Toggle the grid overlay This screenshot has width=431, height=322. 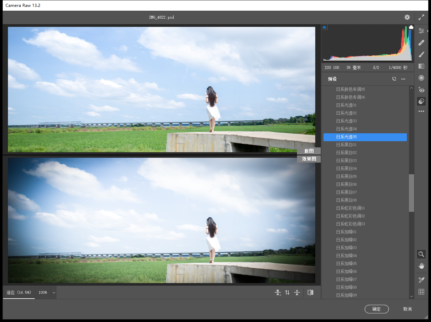click(421, 292)
